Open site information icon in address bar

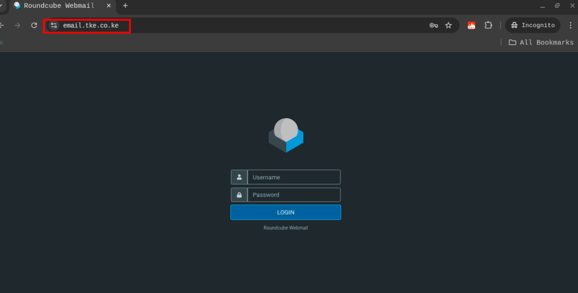tap(54, 25)
